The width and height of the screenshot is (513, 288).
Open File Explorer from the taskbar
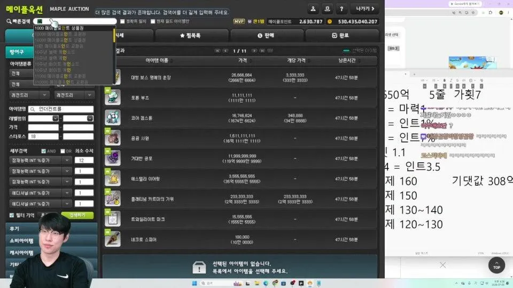click(257, 283)
